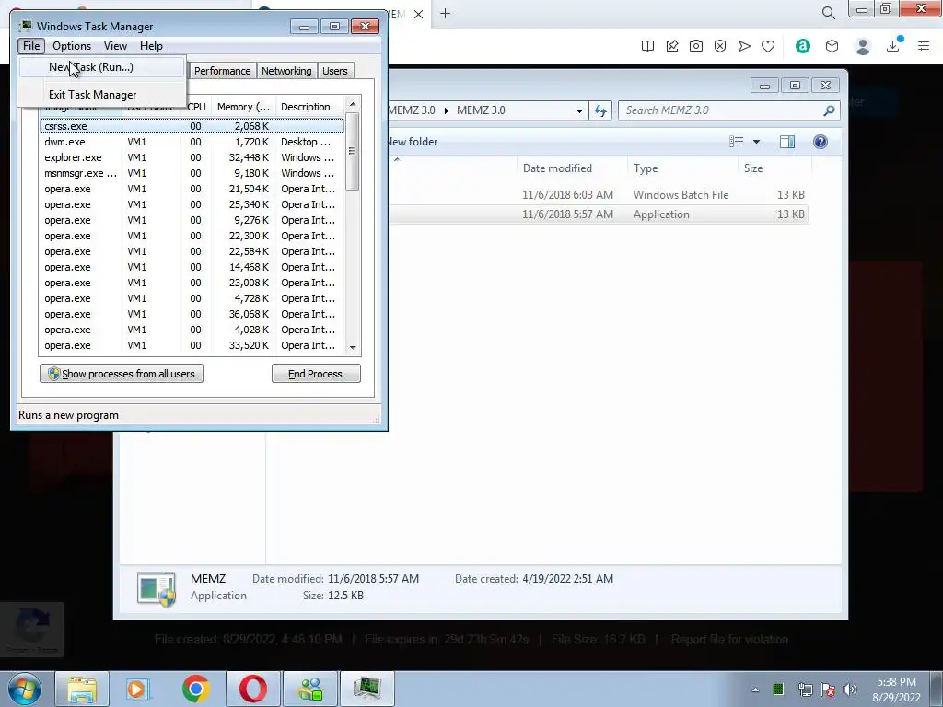Click New folder in Explorer toolbar
This screenshot has height=707, width=943.
(x=412, y=142)
